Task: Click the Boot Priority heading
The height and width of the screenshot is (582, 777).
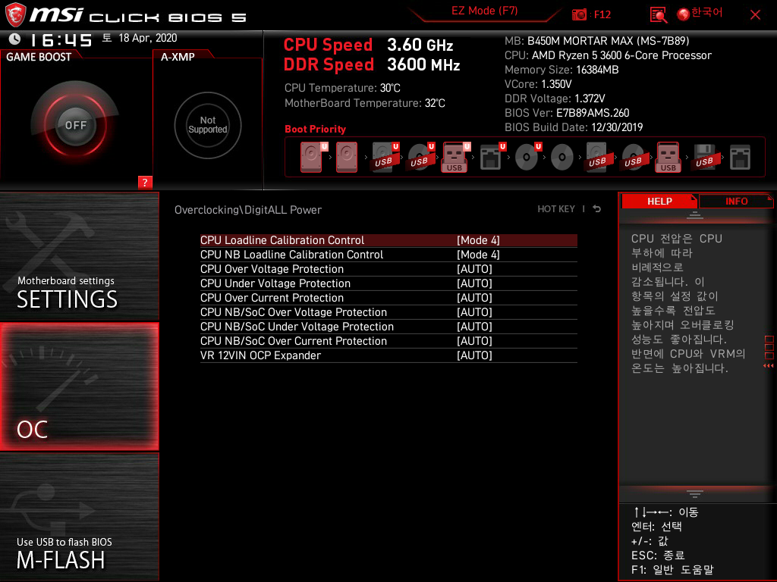Action: pyautogui.click(x=315, y=129)
